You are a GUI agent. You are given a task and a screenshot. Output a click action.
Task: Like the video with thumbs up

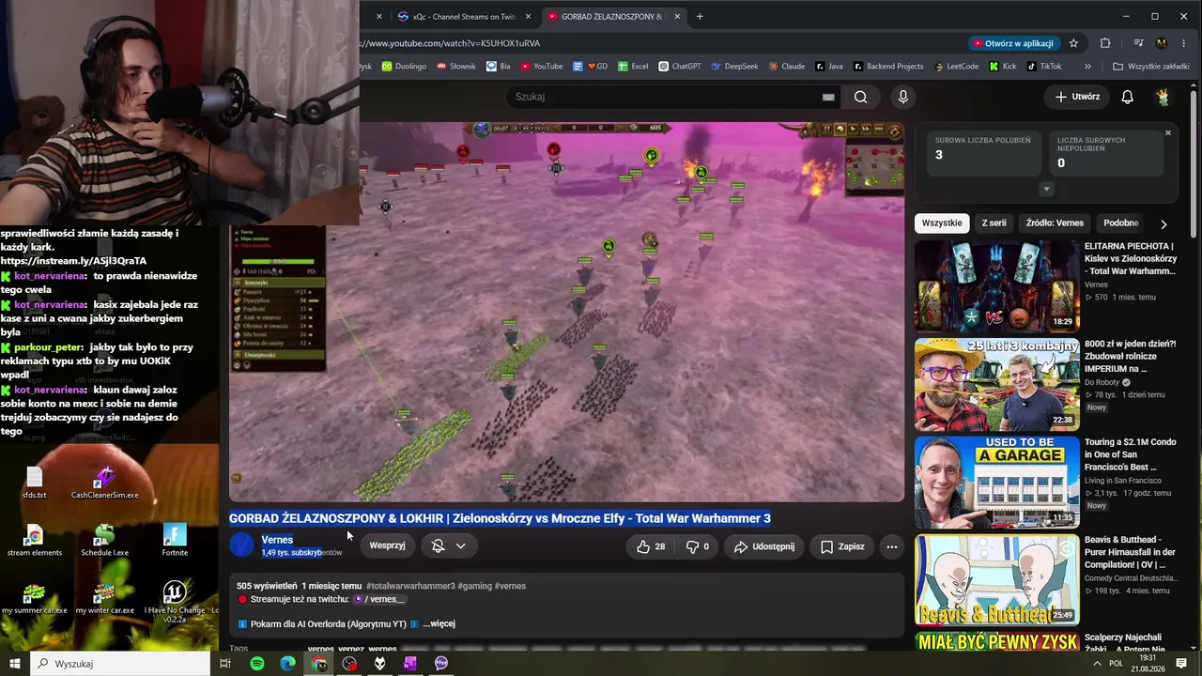pyautogui.click(x=651, y=546)
